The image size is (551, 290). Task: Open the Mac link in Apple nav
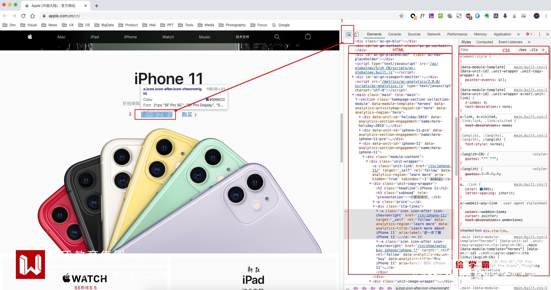point(61,37)
